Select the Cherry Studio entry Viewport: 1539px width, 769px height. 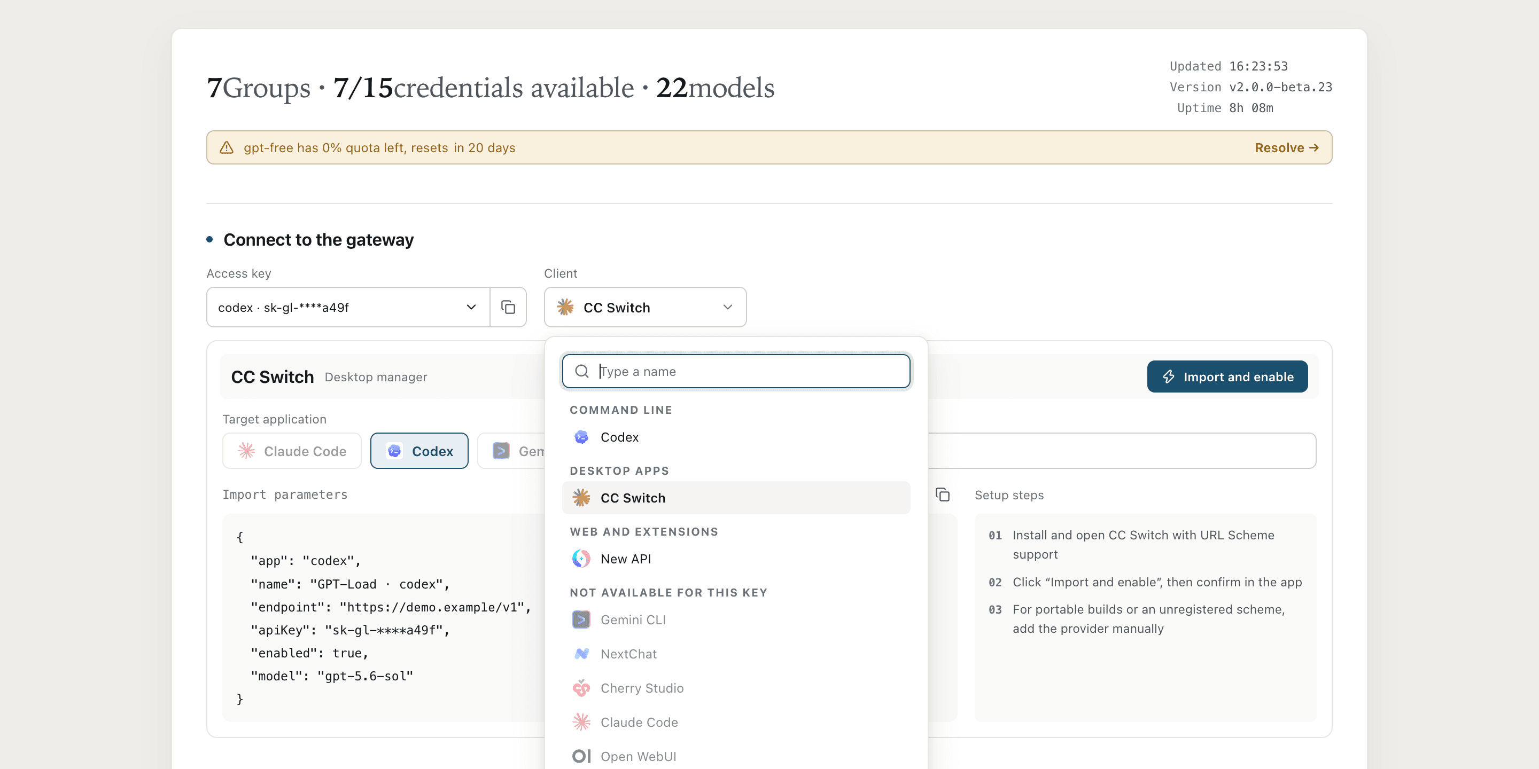pyautogui.click(x=736, y=688)
